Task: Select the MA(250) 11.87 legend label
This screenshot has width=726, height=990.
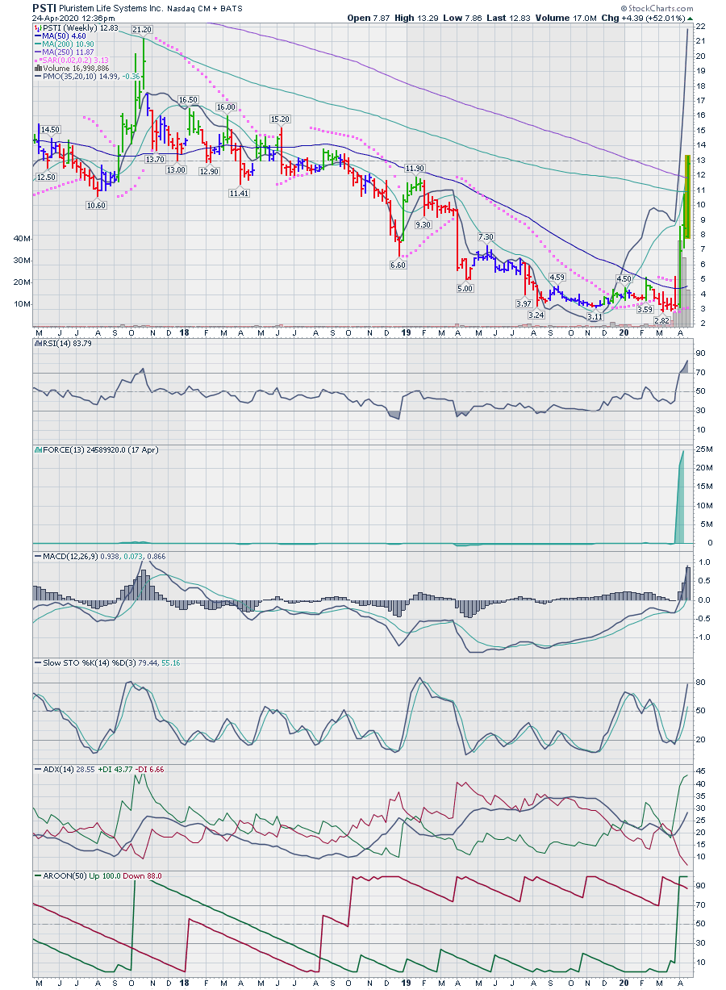Action: [x=67, y=52]
